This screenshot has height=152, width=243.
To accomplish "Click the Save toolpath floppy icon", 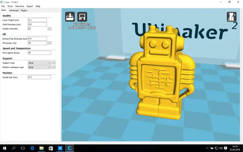I will (82, 17).
